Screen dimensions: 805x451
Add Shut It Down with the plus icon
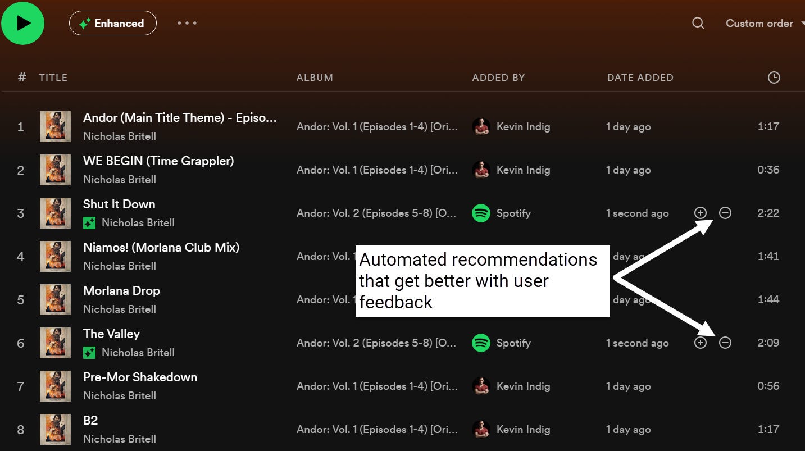click(x=700, y=213)
